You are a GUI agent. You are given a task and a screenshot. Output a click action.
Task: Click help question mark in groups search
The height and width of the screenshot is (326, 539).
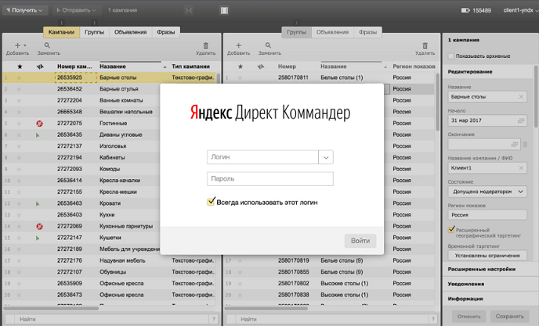433,319
